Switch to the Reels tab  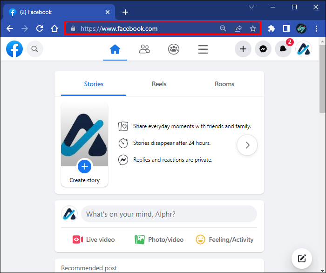[x=159, y=84]
